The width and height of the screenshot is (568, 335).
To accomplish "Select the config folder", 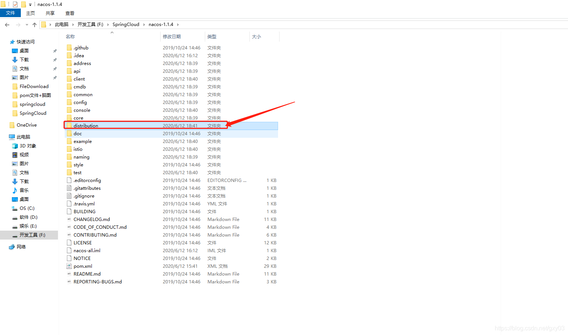I will [x=80, y=103].
